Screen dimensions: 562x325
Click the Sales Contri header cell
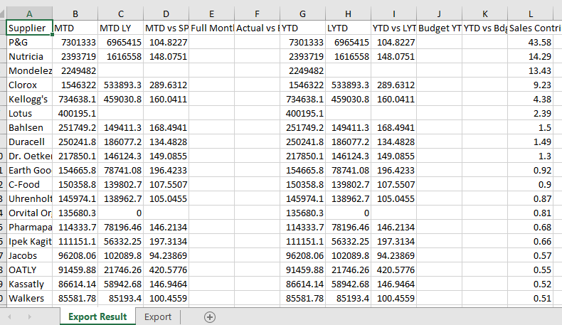click(x=535, y=28)
